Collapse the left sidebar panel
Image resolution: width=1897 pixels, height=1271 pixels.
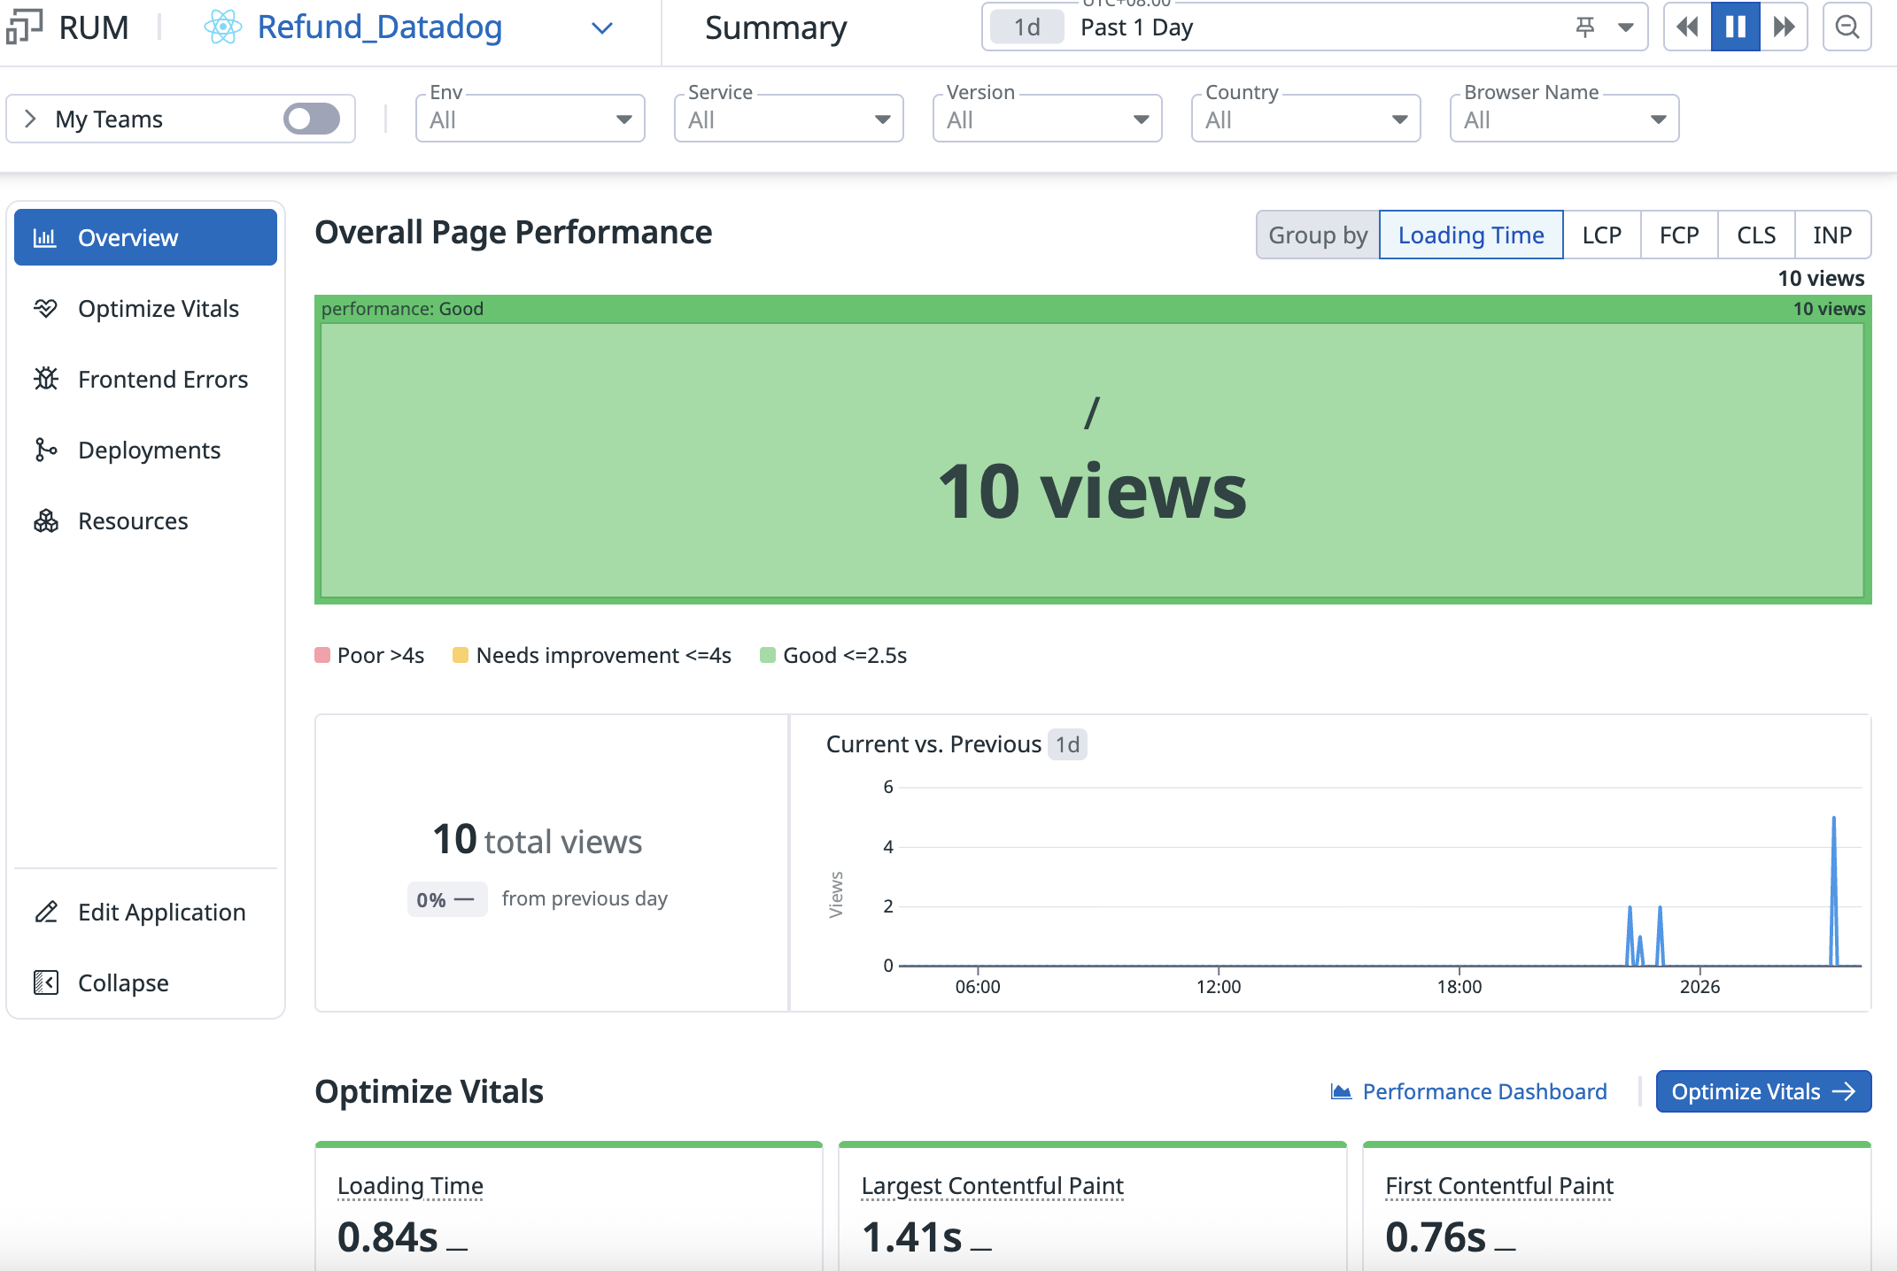point(124,982)
